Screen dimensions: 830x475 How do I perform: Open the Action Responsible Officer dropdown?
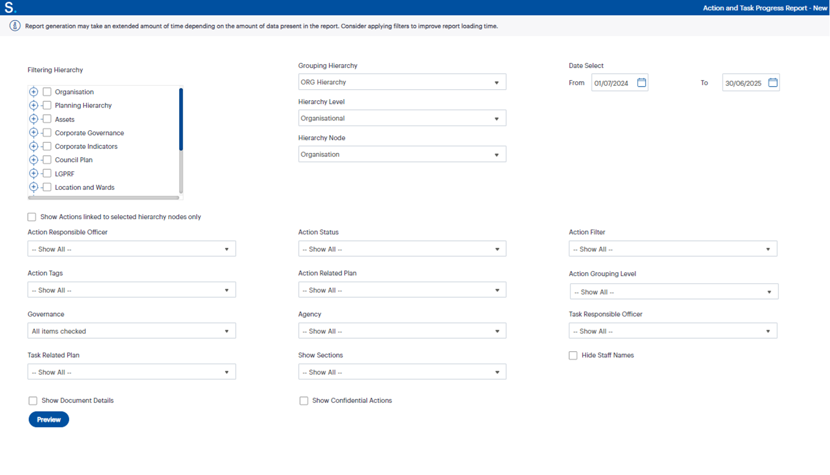pos(132,249)
